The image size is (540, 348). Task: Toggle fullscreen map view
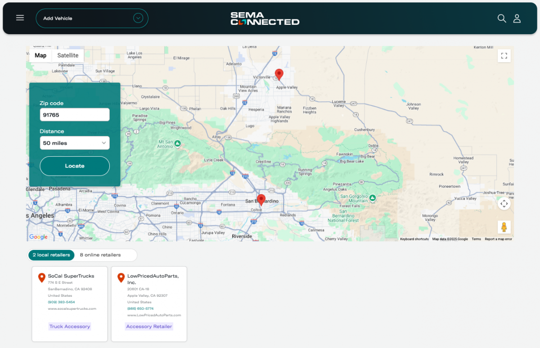click(x=504, y=56)
